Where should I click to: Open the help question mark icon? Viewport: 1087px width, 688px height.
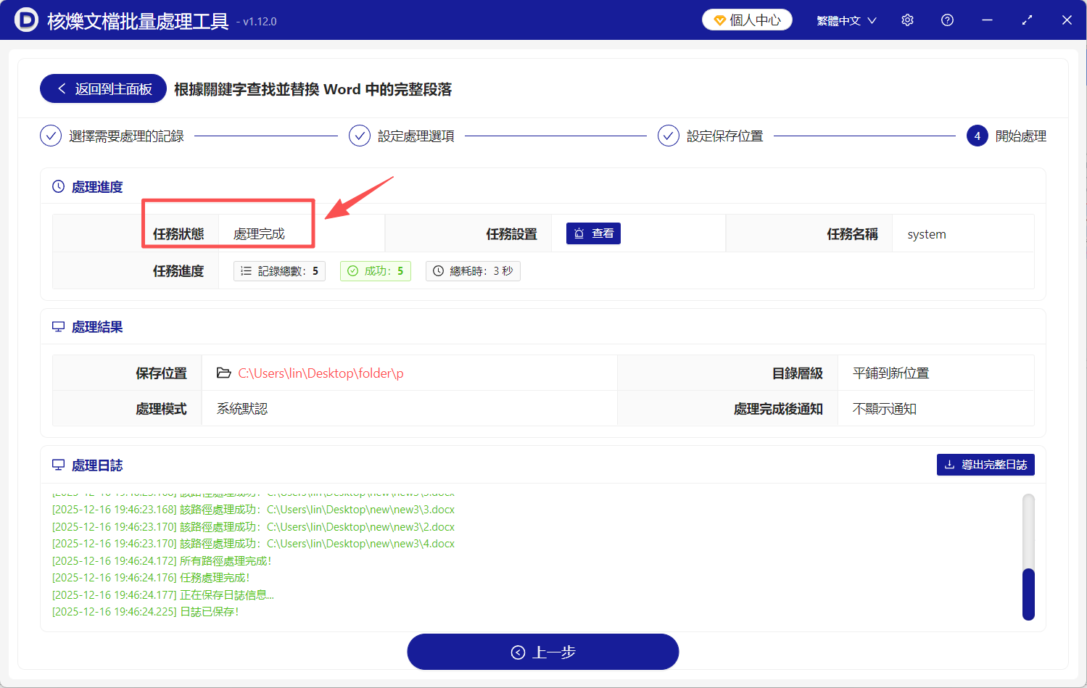point(947,20)
